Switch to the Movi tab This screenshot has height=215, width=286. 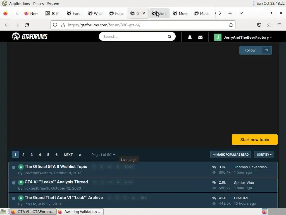click(x=180, y=13)
